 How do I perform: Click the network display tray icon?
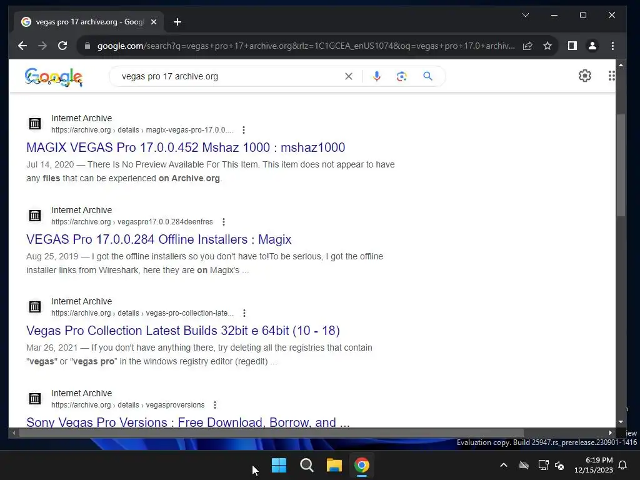click(543, 465)
